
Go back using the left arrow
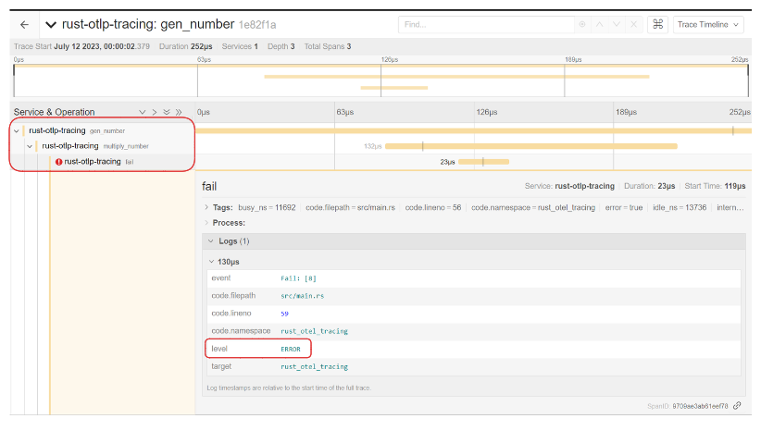tap(24, 25)
